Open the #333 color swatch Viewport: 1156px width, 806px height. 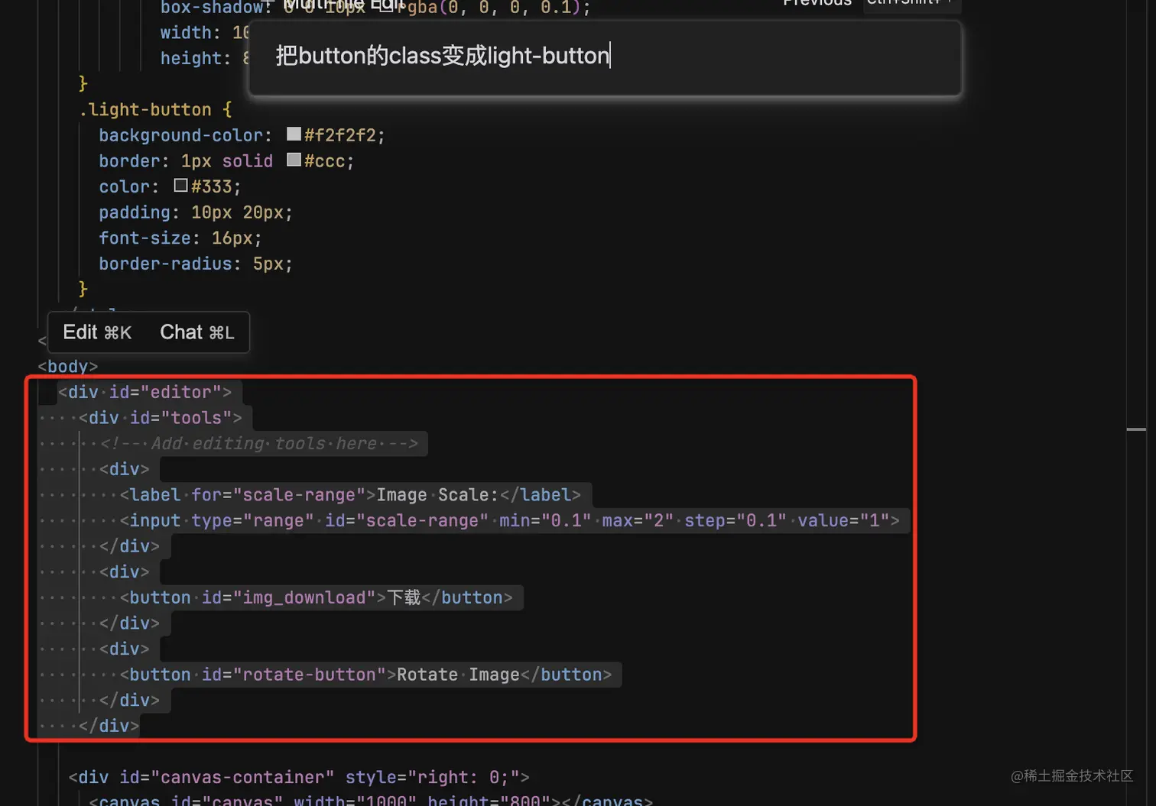(x=180, y=186)
